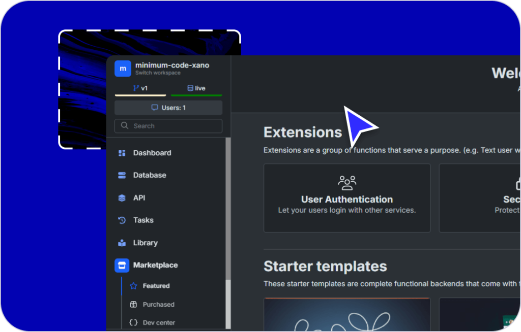Focus the Search input field
This screenshot has width=521, height=332.
click(x=173, y=126)
